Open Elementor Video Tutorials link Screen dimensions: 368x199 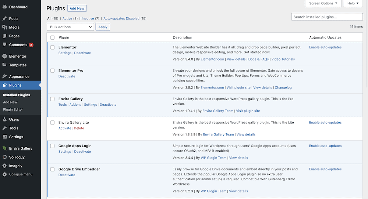(x=283, y=59)
